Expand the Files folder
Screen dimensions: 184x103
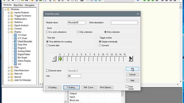(x=9, y=68)
